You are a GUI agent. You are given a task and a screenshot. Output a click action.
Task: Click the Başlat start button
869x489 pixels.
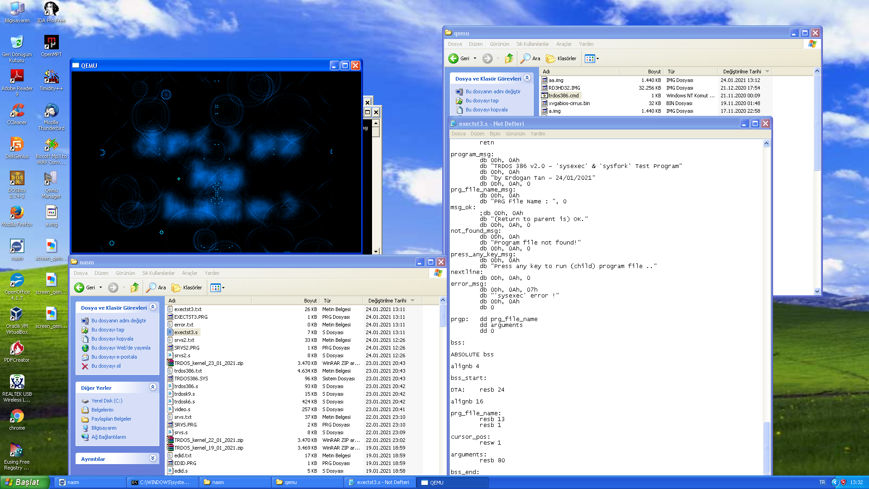coord(24,482)
